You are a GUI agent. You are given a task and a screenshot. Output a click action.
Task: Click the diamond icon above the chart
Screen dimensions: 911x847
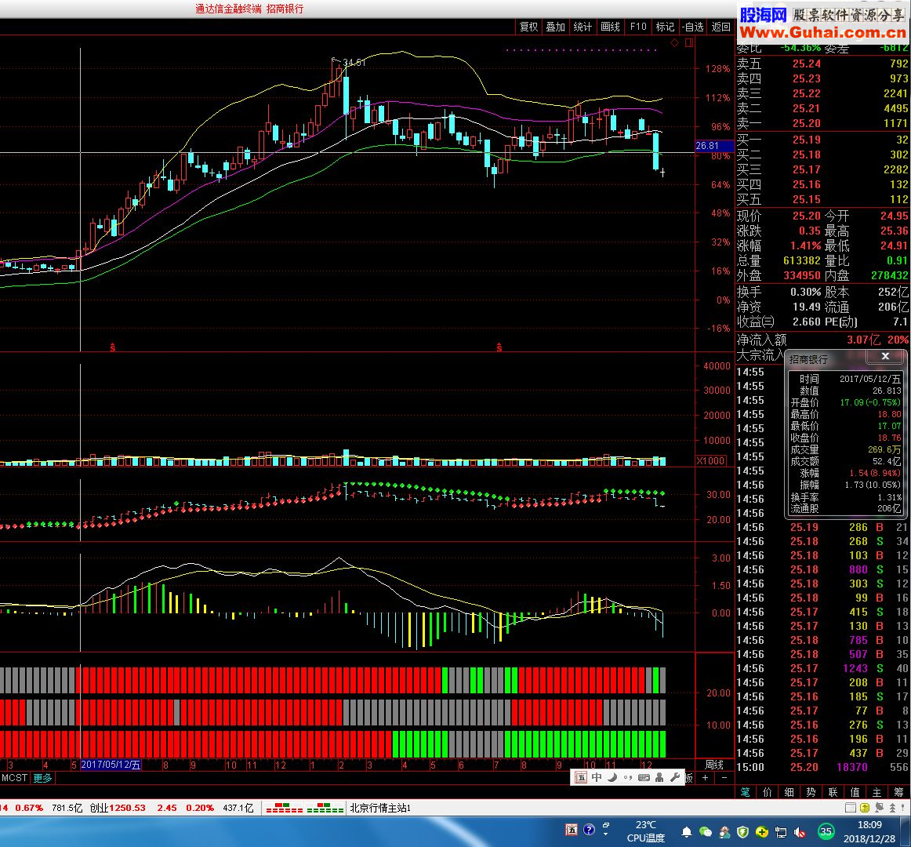pos(674,43)
